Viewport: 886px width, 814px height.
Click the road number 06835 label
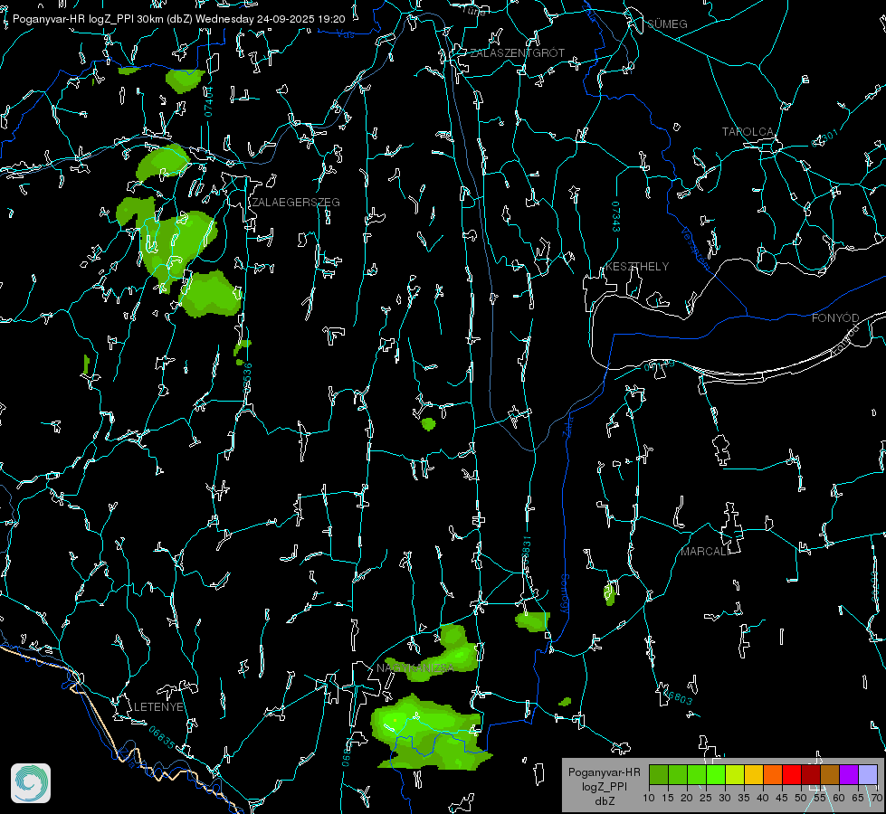tap(162, 737)
